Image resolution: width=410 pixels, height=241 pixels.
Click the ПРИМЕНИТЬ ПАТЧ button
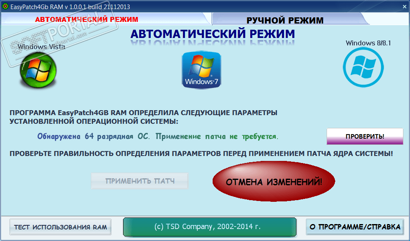tap(140, 181)
